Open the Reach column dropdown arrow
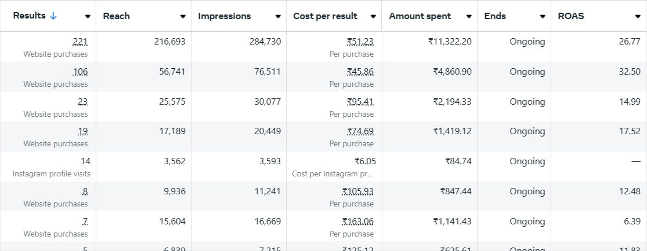Image resolution: width=647 pixels, height=251 pixels. tap(183, 17)
